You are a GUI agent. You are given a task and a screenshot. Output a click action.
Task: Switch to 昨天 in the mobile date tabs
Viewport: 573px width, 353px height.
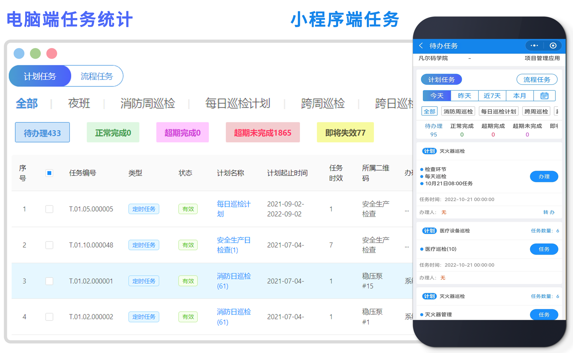[464, 96]
